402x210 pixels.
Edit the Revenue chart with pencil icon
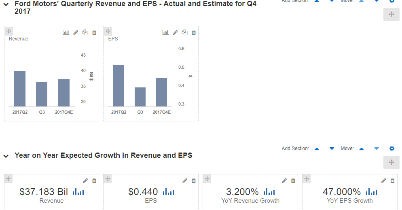tap(76, 32)
